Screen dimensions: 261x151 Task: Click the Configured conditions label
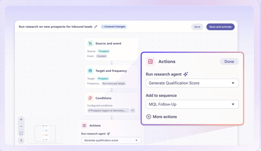[x=100, y=105]
